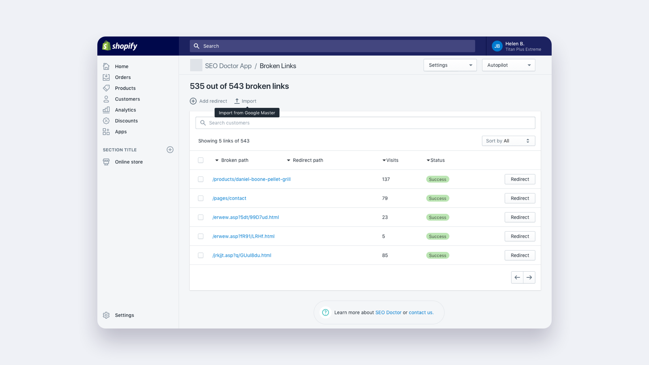
Task: Click the contact us link
Action: click(421, 313)
